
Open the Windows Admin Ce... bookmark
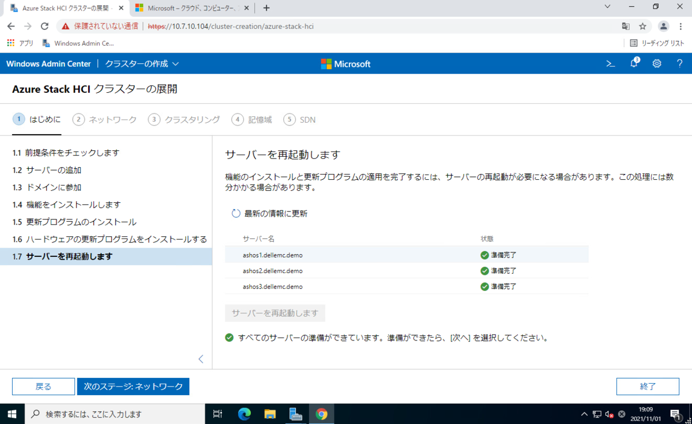(78, 43)
